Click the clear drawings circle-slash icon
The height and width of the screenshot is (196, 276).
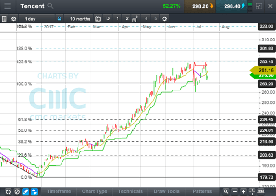17,191
